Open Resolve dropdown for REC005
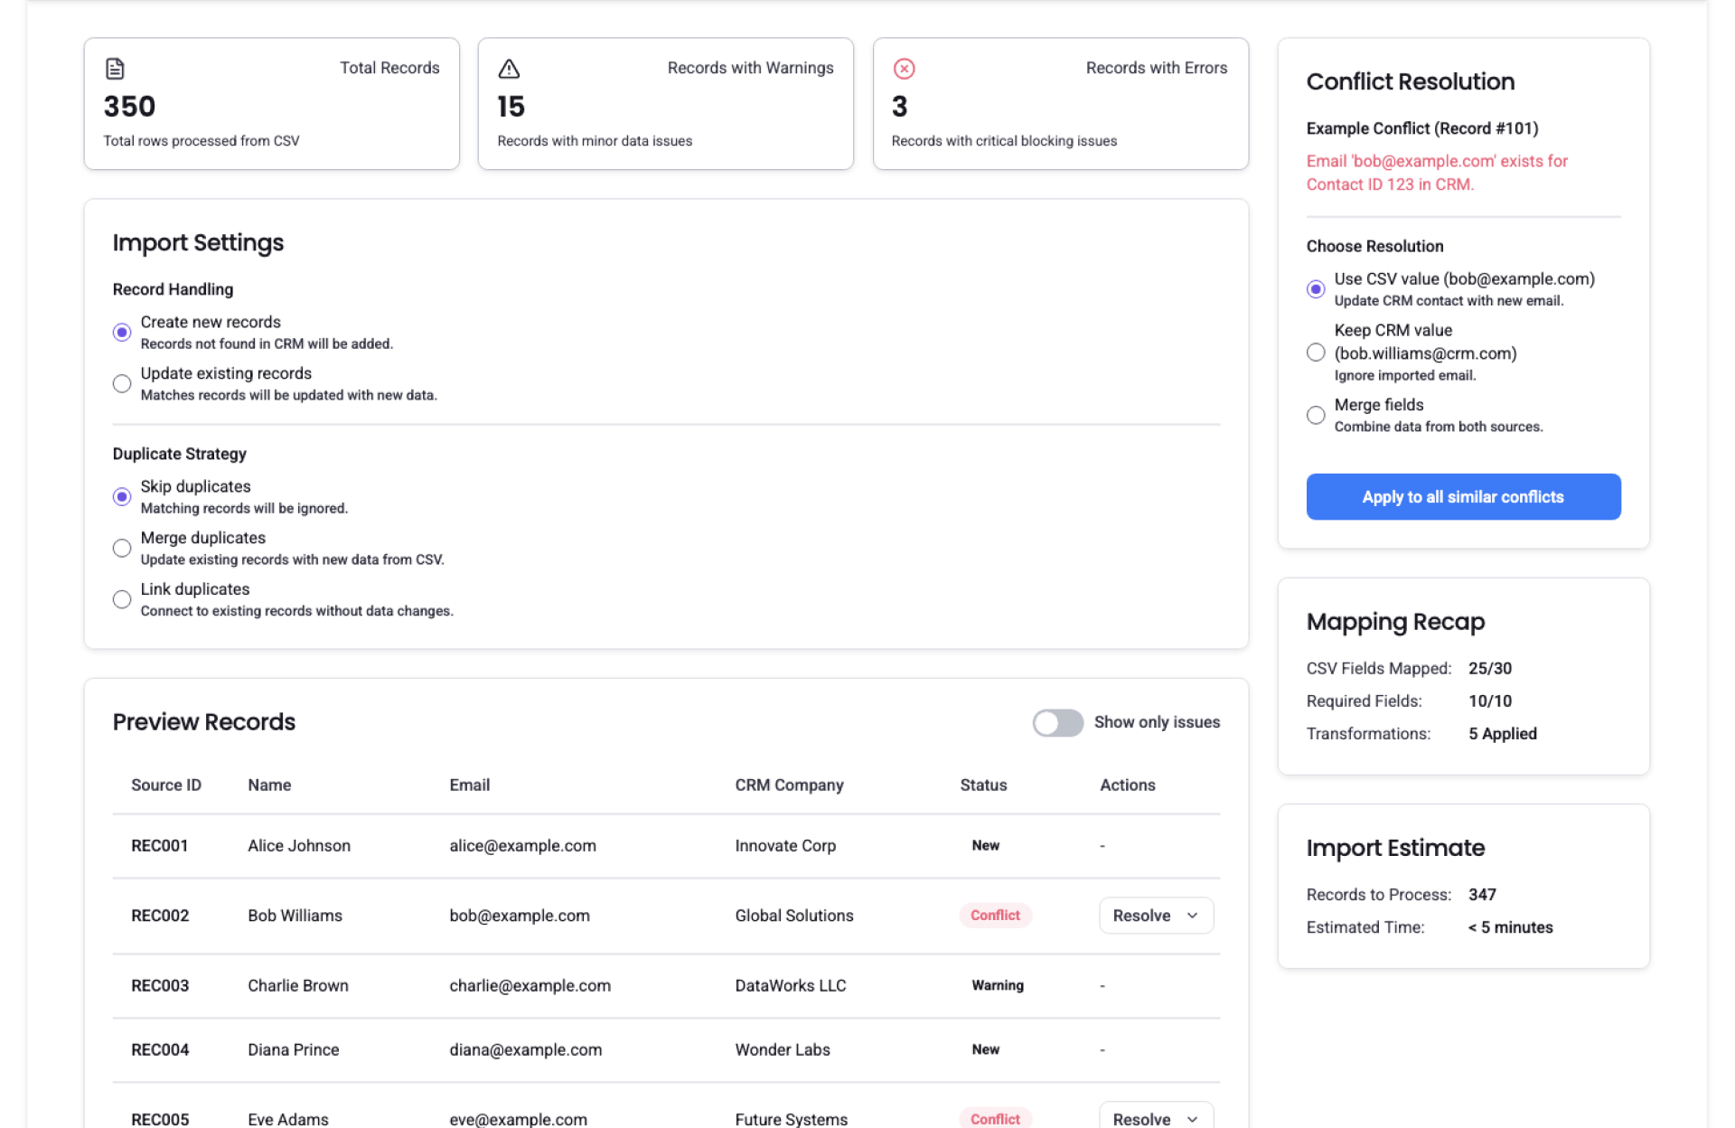The width and height of the screenshot is (1735, 1128). pyautogui.click(x=1142, y=1118)
